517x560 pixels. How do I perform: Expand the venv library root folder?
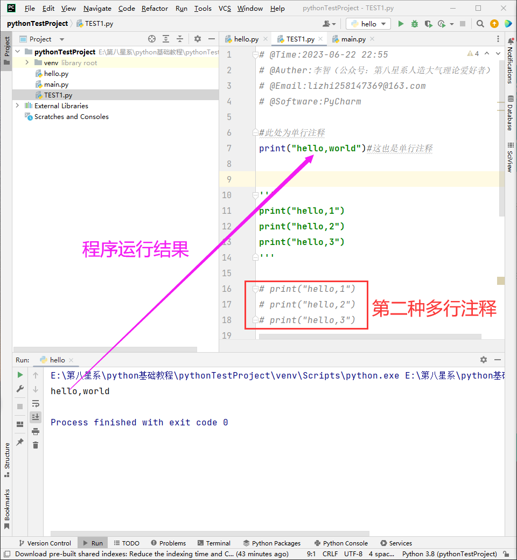27,62
